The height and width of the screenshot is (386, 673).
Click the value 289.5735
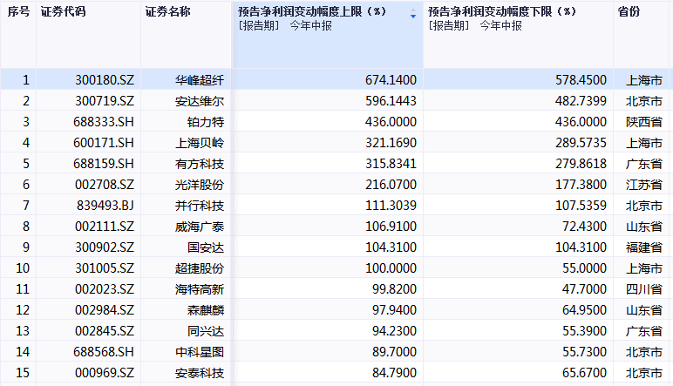point(581,142)
